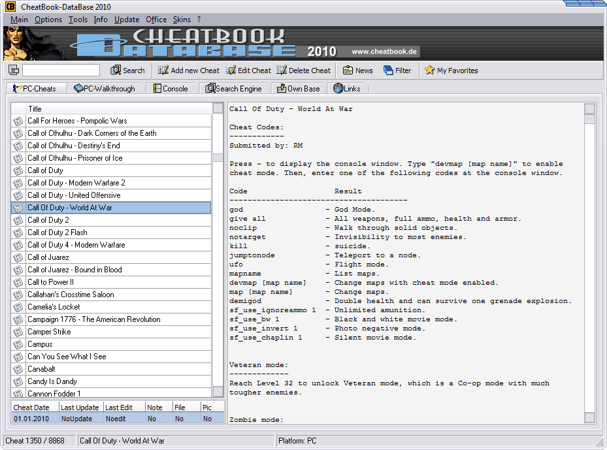Click the Title column header
Screen dimensions: 607x450
[x=119, y=108]
